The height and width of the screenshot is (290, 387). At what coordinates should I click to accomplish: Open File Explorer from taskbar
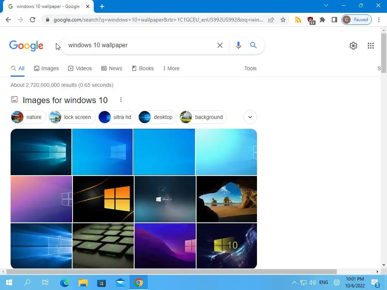(x=83, y=282)
